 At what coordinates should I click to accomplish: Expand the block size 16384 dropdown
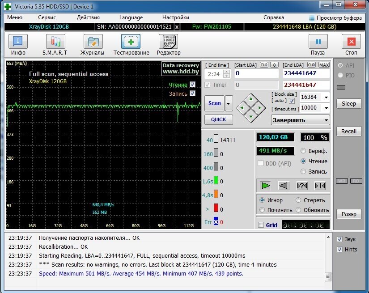[x=326, y=97]
